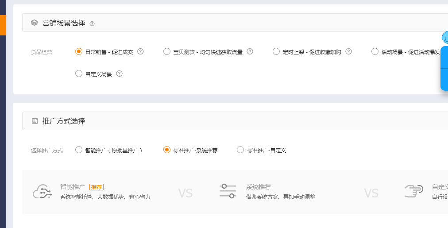Click help icon beside 自定义场景 option
448x228 pixels.
coord(119,73)
